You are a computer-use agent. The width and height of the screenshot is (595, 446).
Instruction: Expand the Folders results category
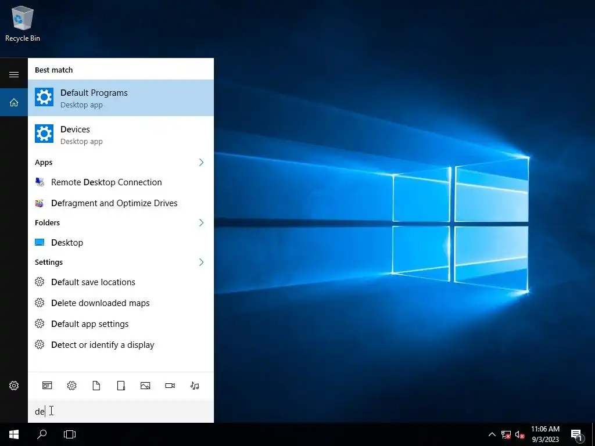point(201,222)
